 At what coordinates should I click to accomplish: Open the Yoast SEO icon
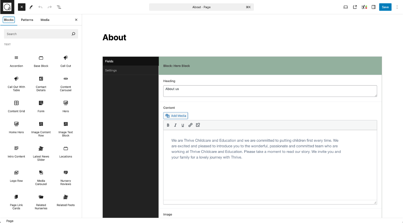pos(364,7)
